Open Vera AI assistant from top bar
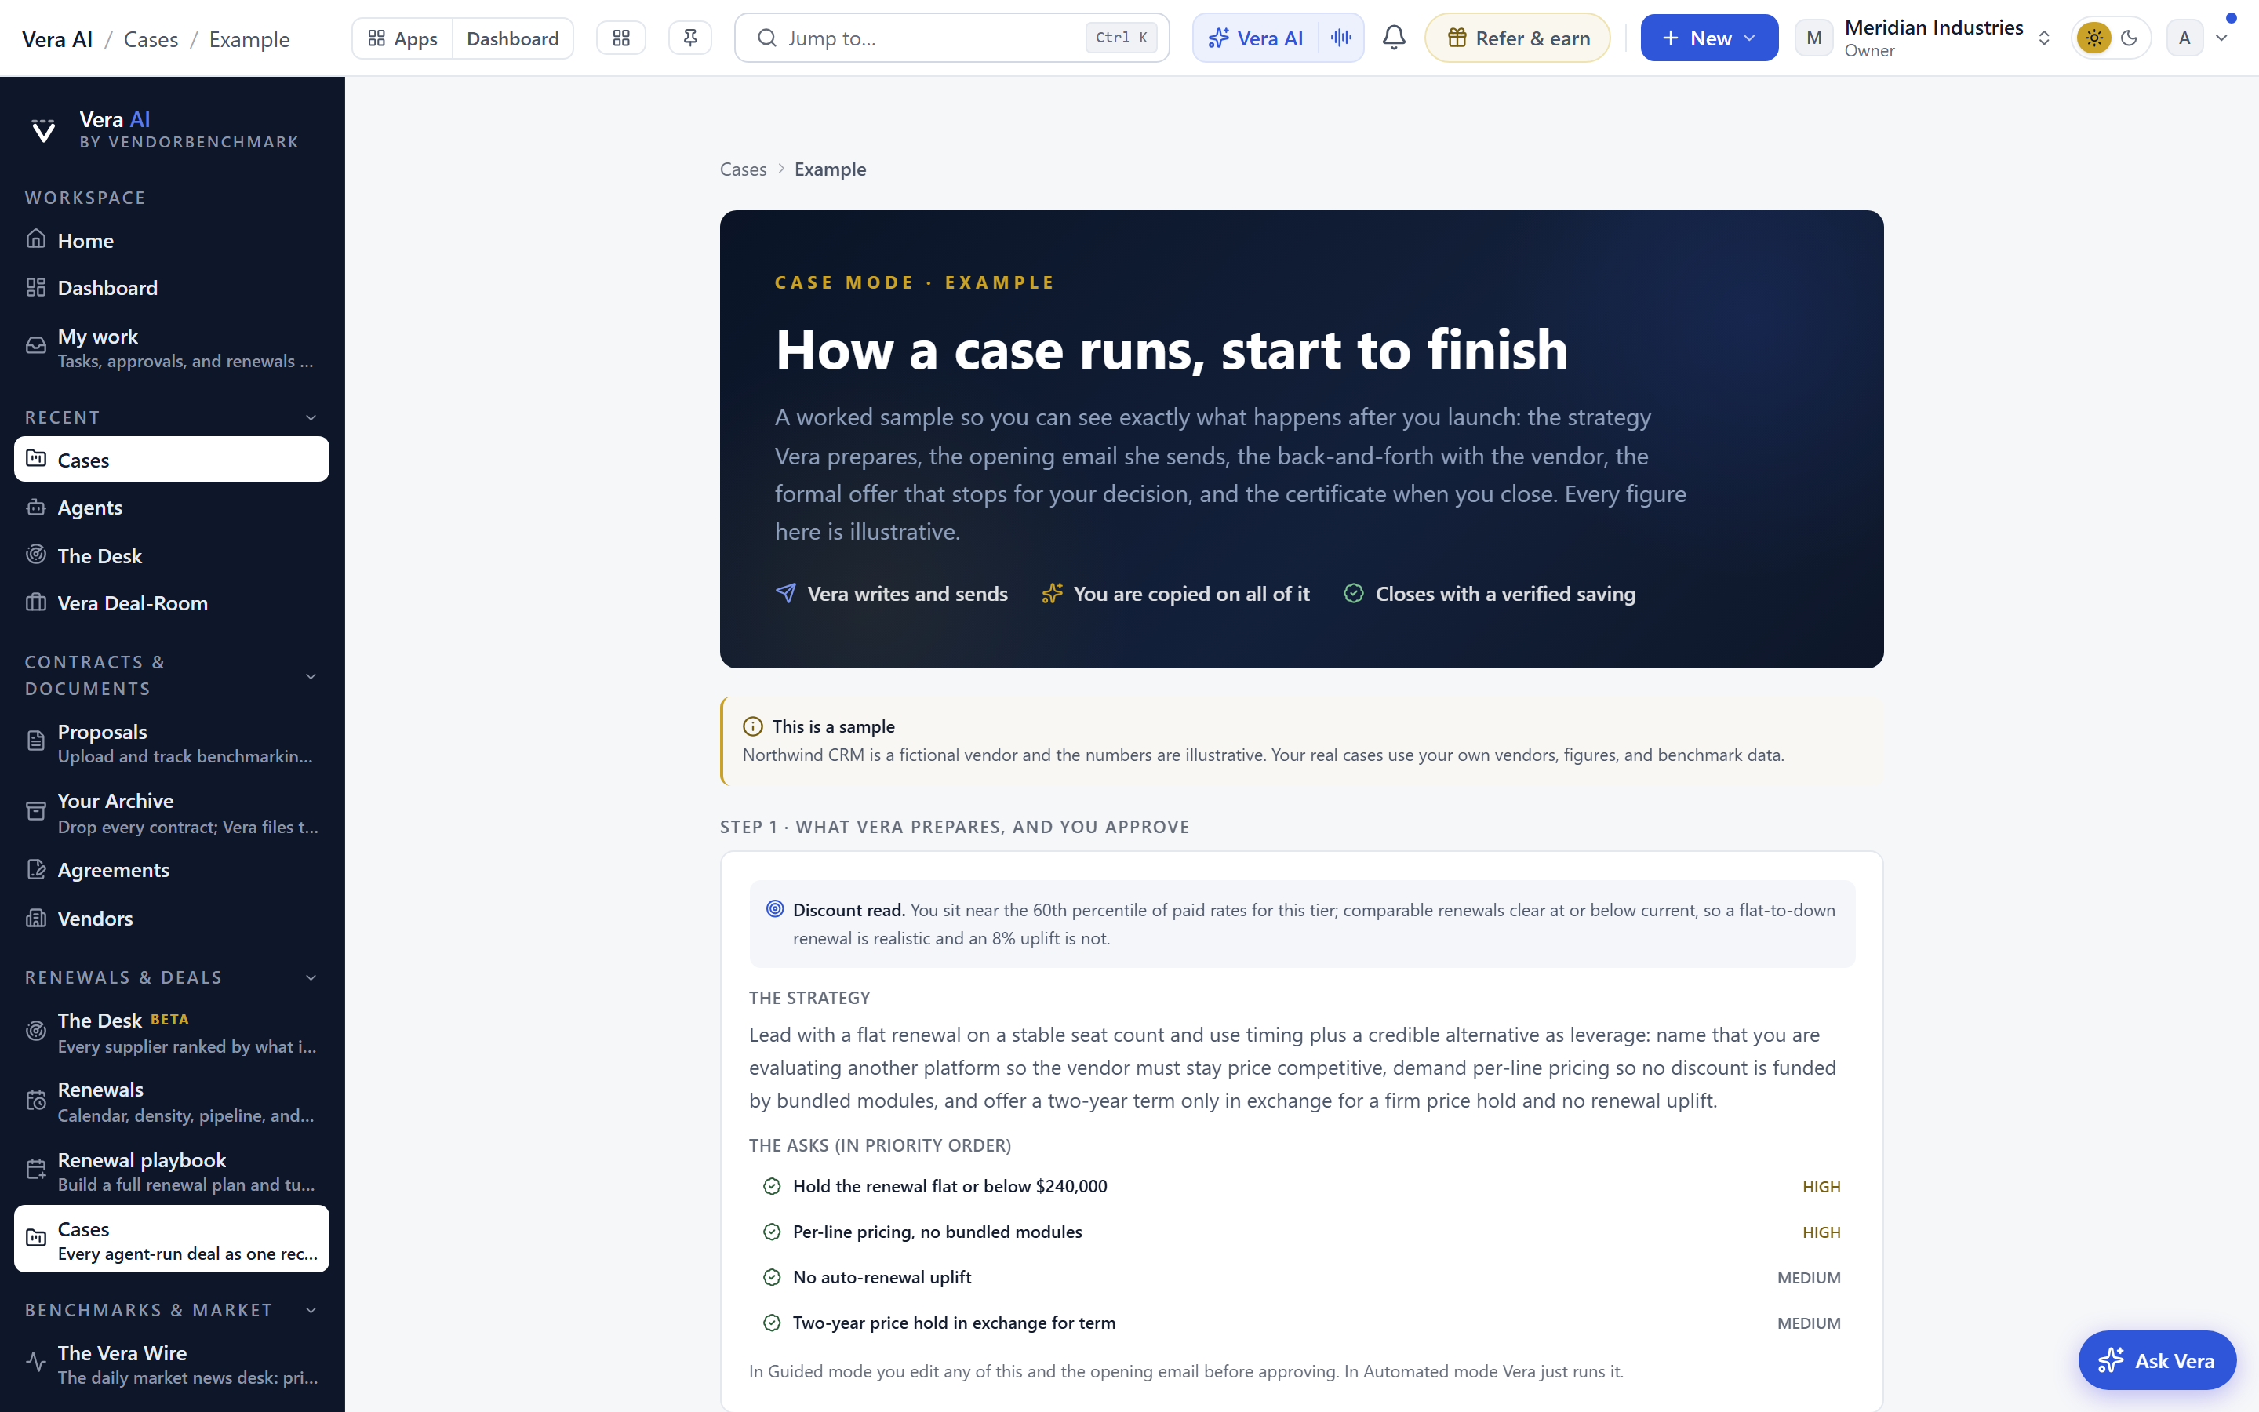The height and width of the screenshot is (1412, 2259). pyautogui.click(x=1256, y=38)
